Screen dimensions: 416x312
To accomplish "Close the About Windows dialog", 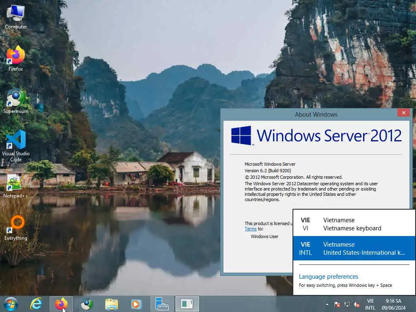I will [x=403, y=113].
